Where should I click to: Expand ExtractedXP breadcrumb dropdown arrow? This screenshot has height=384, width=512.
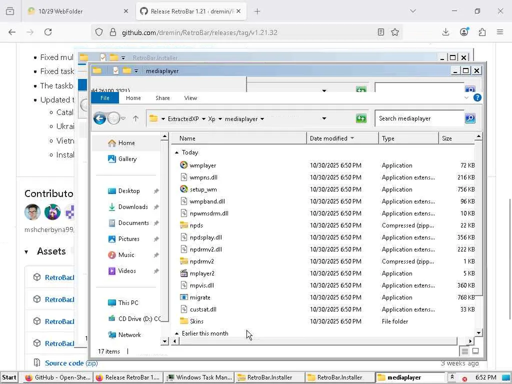[203, 119]
